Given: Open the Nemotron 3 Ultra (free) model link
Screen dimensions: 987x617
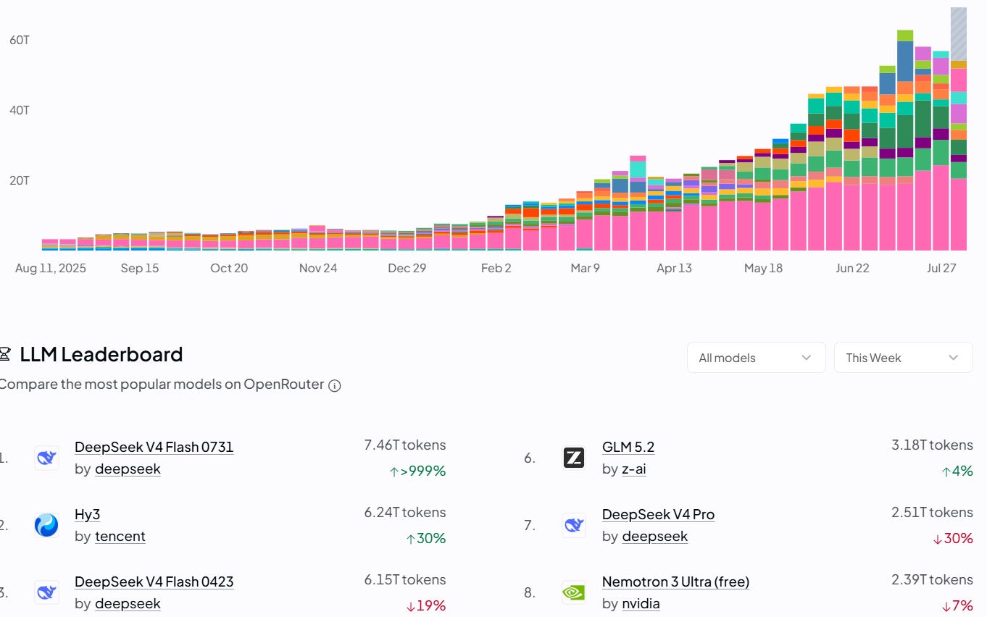Looking at the screenshot, I should pos(675,582).
